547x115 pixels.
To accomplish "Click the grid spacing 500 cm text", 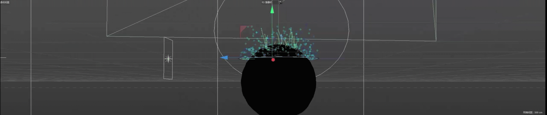I will (532, 112).
